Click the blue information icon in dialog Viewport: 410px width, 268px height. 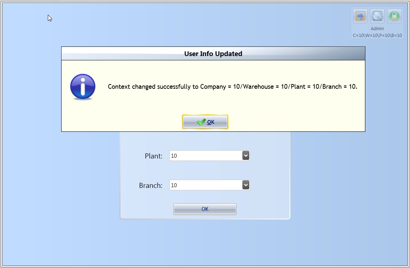click(83, 87)
